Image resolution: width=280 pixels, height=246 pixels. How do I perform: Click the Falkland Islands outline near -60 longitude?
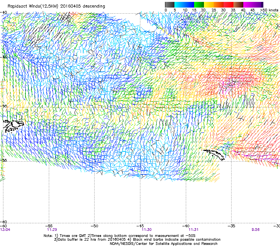pyautogui.click(x=14, y=126)
